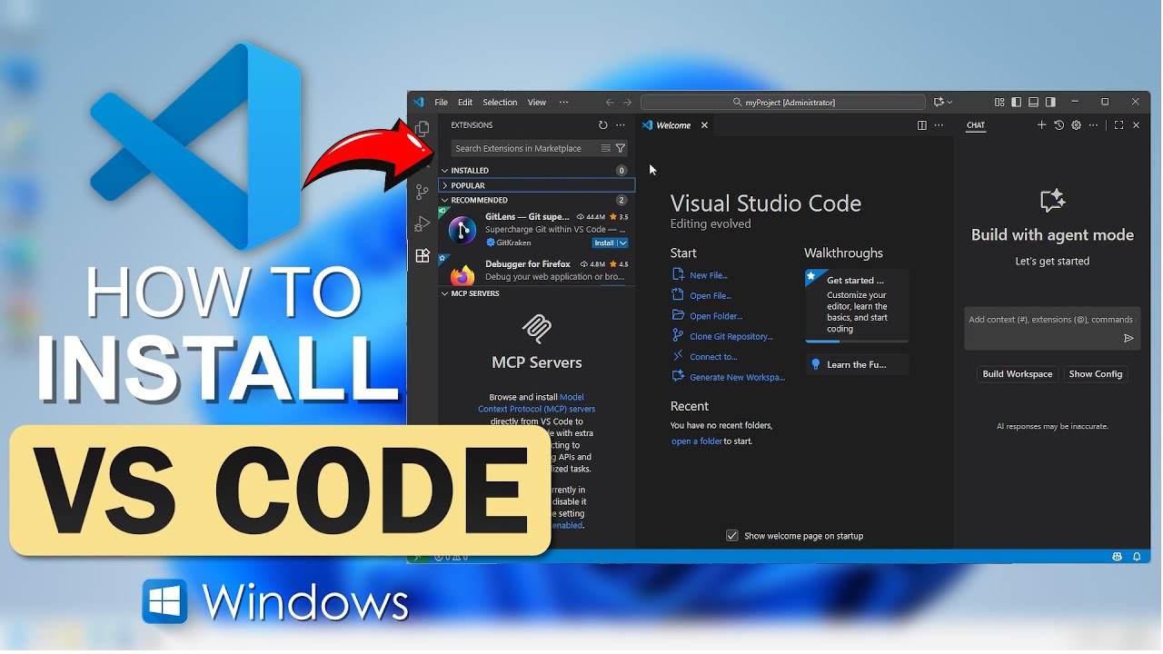
Task: Customize layout icon in title bar
Action: [999, 103]
